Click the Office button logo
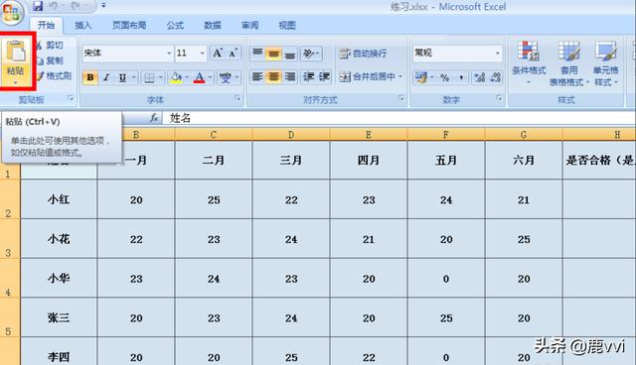Viewport: 636px width, 365px height. (x=11, y=12)
